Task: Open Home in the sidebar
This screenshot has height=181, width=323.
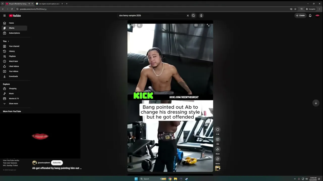Action: [x=14, y=23]
